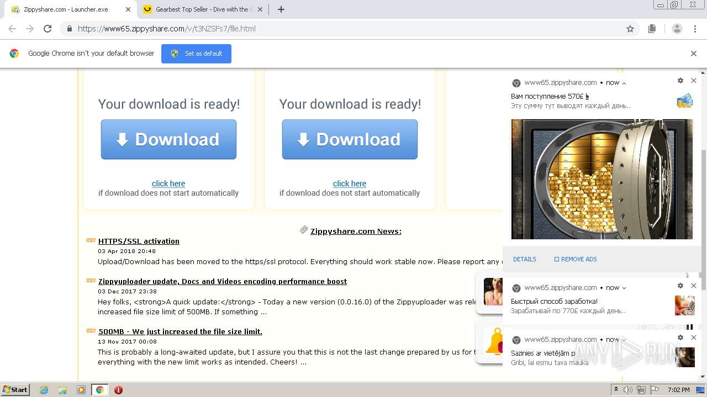This screenshot has width=707, height=397.
Task: Open the 500MB file size limit post
Action: [180, 331]
